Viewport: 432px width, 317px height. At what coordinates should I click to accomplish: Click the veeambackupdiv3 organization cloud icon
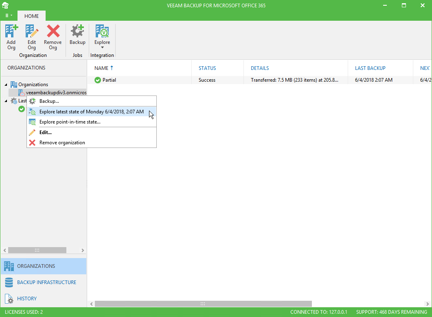click(x=22, y=93)
